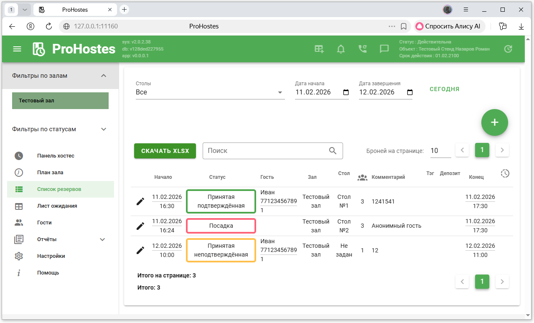534x323 pixels.
Task: Open the notifications bell
Action: click(x=341, y=49)
